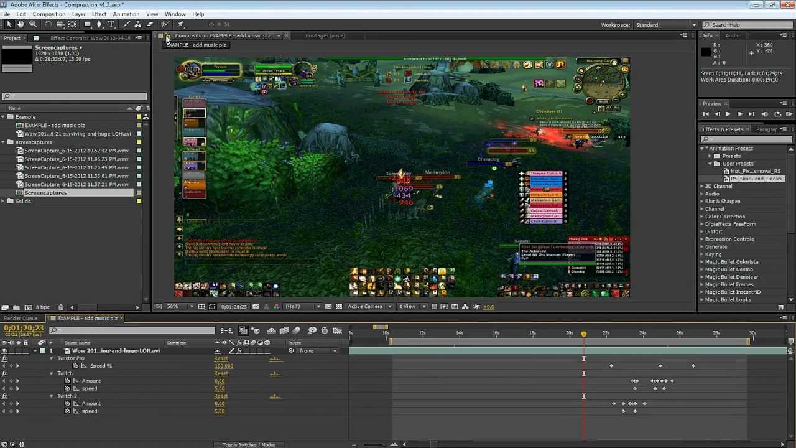796x448 pixels.
Task: Hide the Wow 201 layer with eye icon
Action: click(4, 351)
